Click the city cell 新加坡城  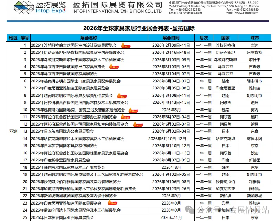click(254, 196)
